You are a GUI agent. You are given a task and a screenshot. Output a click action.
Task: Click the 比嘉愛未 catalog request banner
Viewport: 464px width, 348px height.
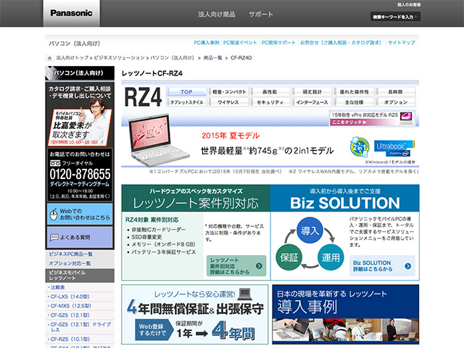pyautogui.click(x=80, y=115)
